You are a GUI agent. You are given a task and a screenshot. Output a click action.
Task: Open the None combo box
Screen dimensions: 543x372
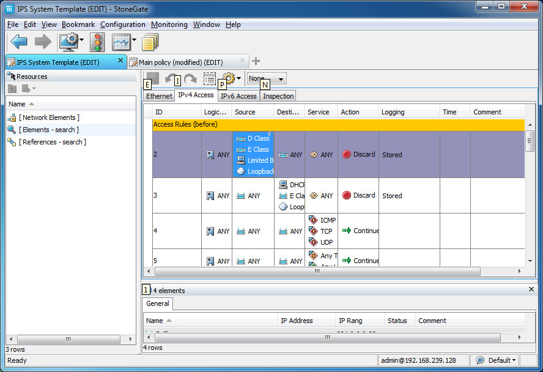pyautogui.click(x=267, y=79)
